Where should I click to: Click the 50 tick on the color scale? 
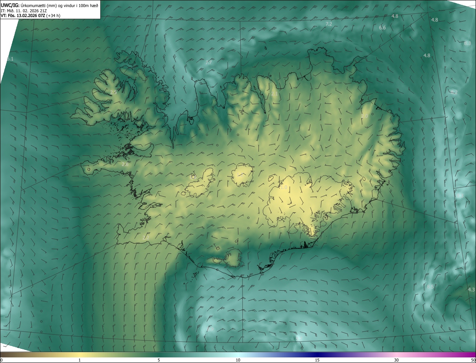click(x=473, y=360)
